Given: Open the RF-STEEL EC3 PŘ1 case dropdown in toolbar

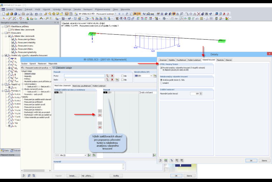Looking at the screenshot, I should (116, 14).
